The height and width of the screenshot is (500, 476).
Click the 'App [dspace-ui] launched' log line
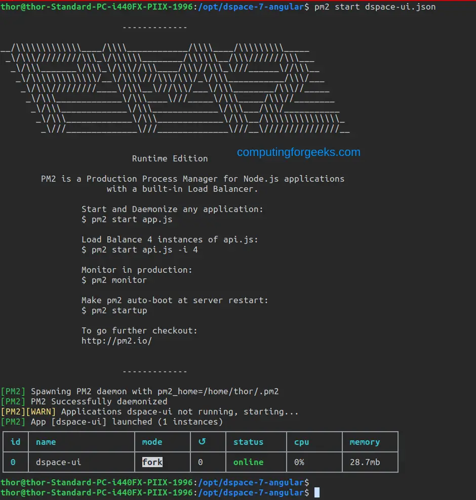click(112, 422)
